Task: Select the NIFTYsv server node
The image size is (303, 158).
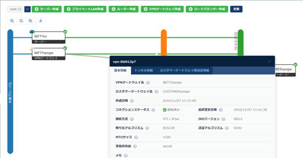Action: (x=48, y=37)
